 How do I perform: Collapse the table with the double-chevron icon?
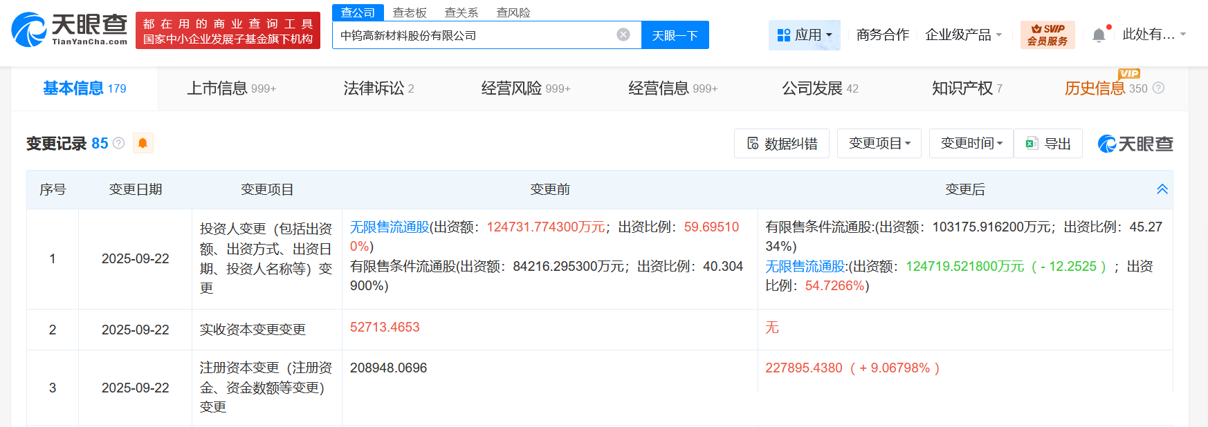coord(1162,189)
